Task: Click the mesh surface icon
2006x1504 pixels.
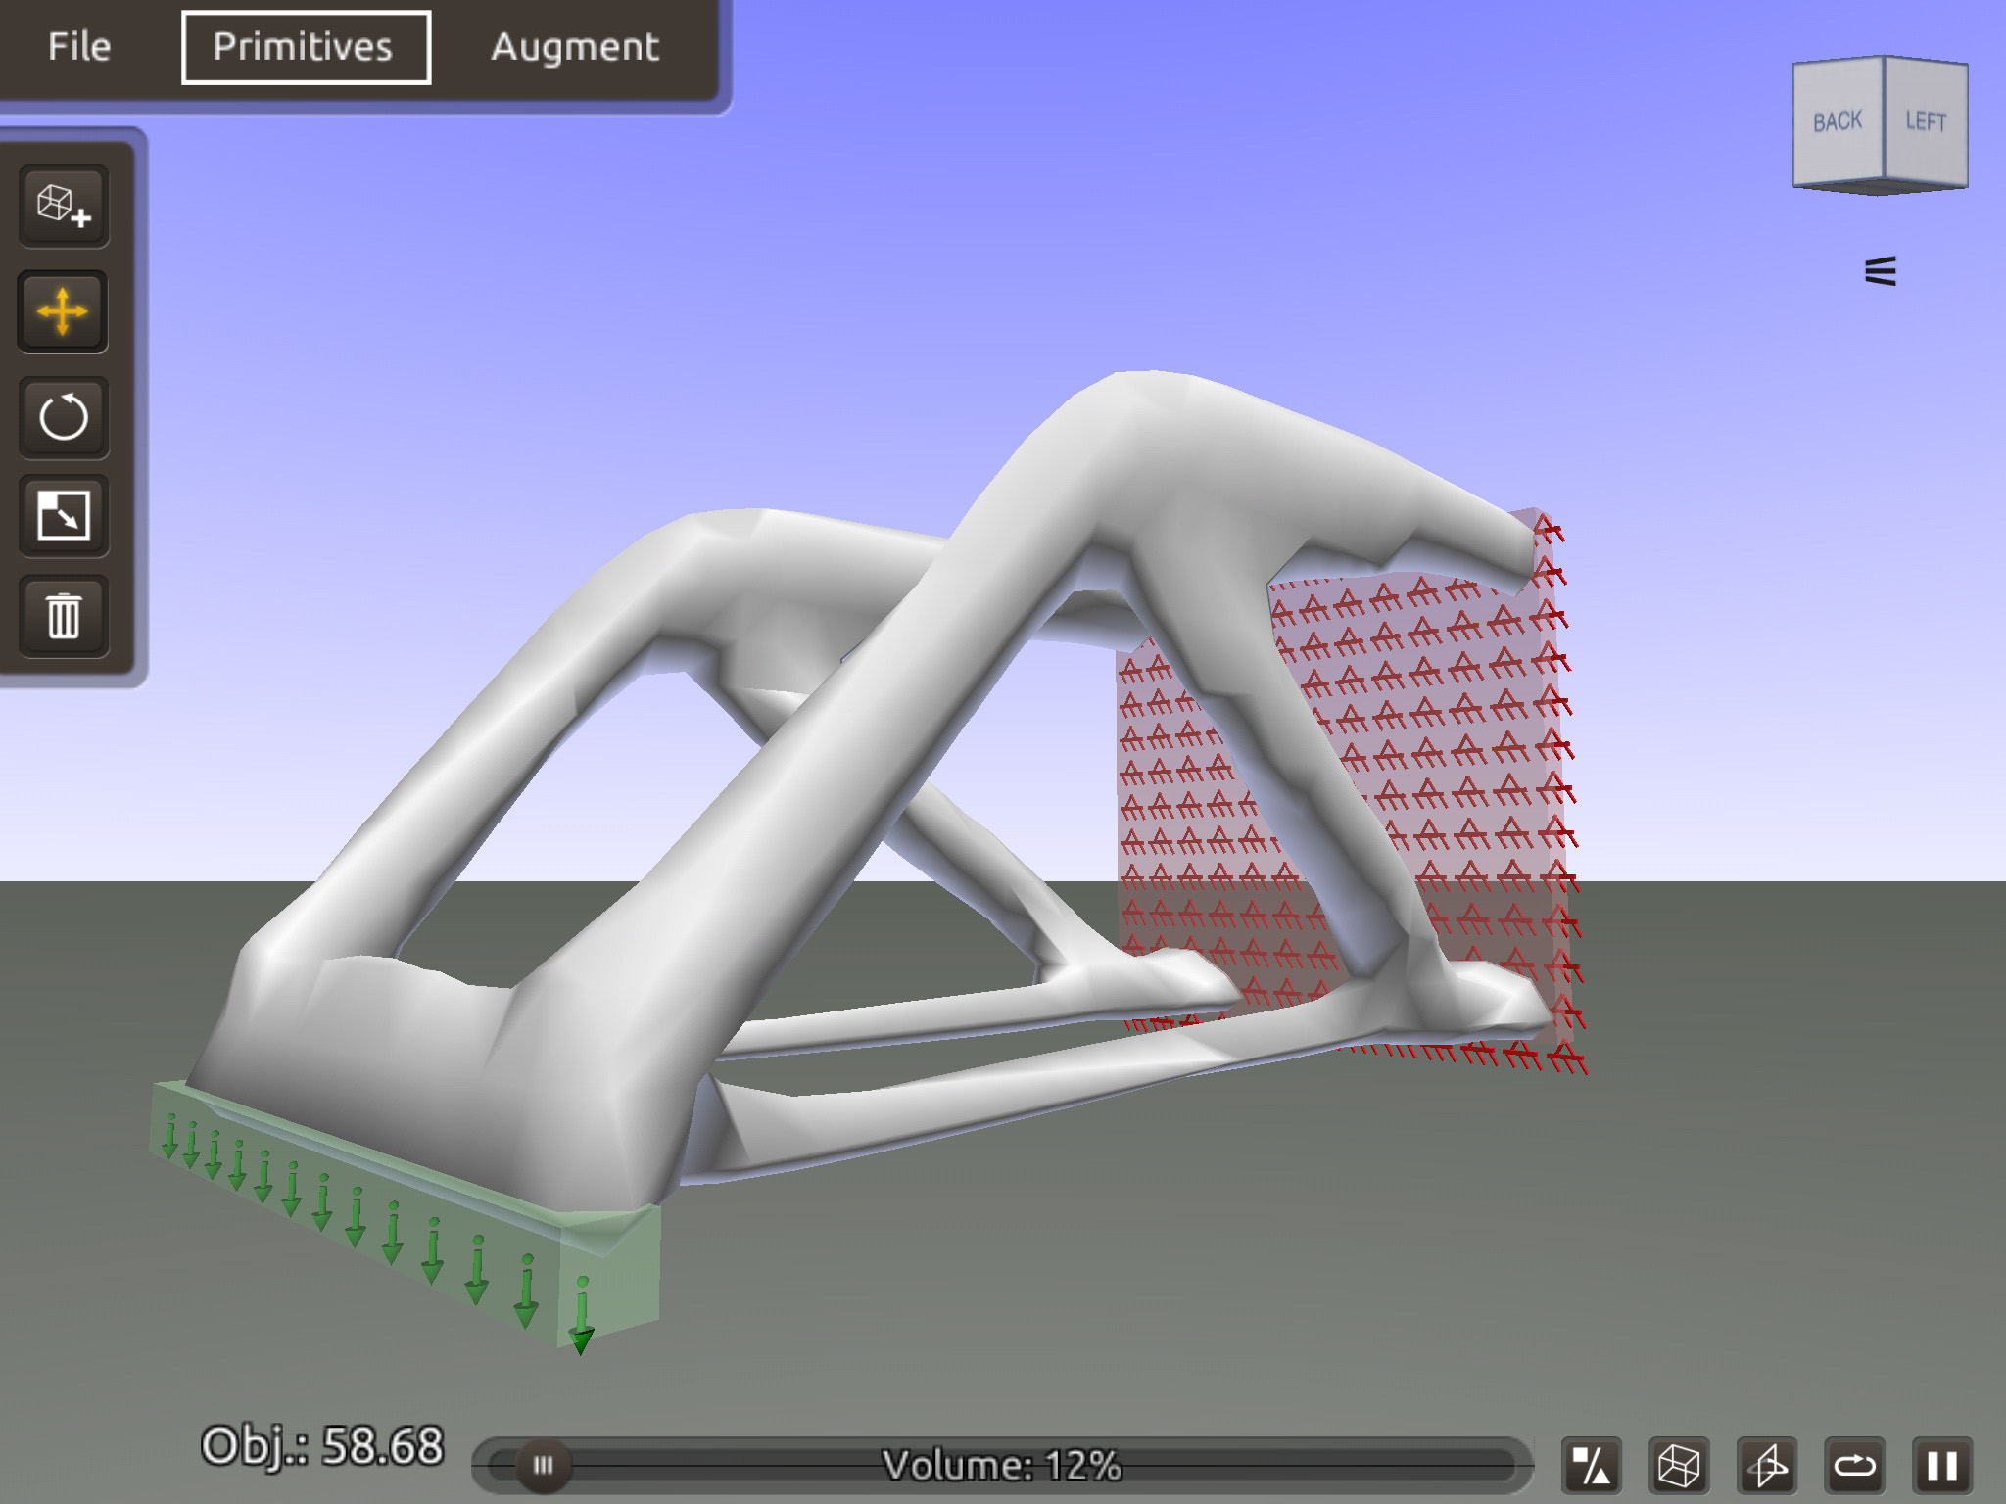Action: [1767, 1466]
